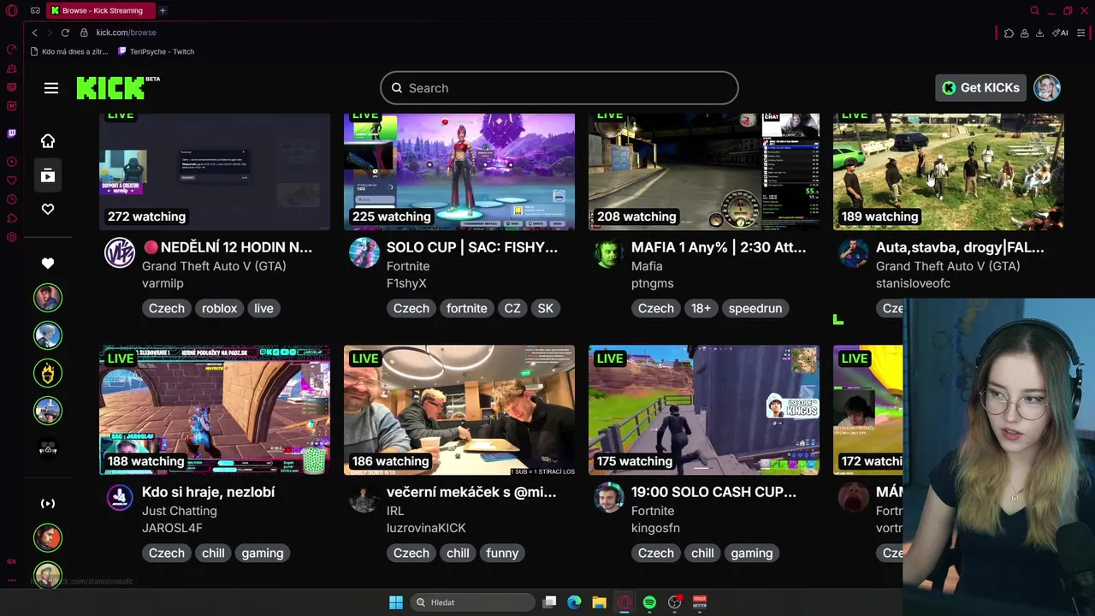Click the Get KICKs button
1095x616 pixels.
(x=980, y=87)
